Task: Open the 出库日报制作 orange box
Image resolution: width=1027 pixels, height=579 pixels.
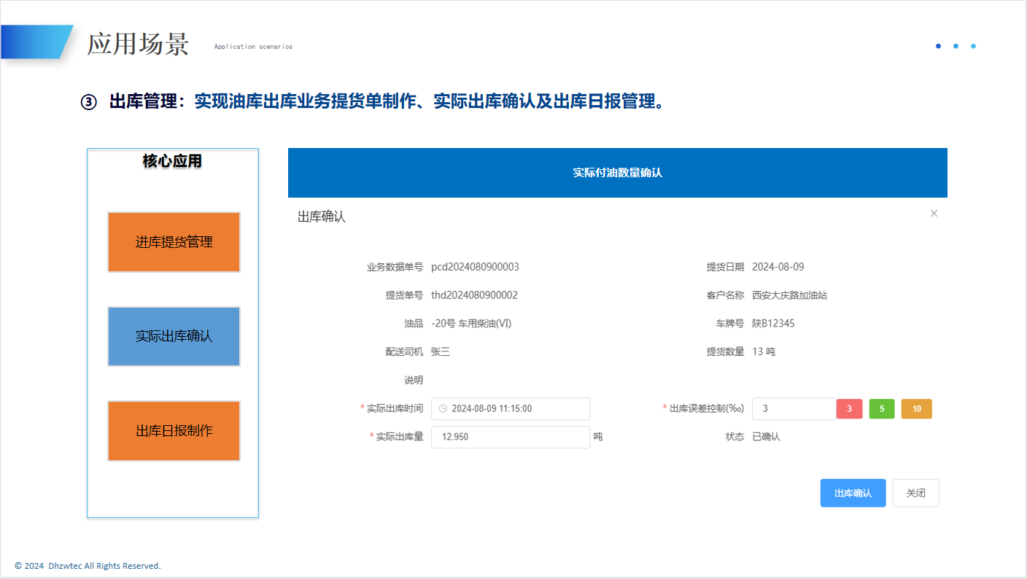Action: click(174, 430)
